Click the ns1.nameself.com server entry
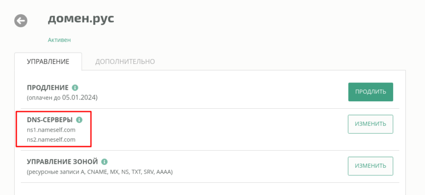Image resolution: width=425 pixels, height=195 pixels. pyautogui.click(x=51, y=130)
